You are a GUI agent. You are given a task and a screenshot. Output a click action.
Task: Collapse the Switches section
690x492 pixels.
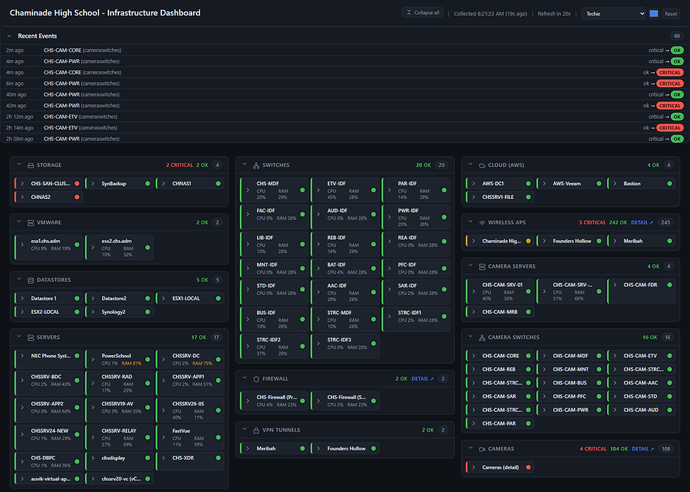(x=245, y=164)
